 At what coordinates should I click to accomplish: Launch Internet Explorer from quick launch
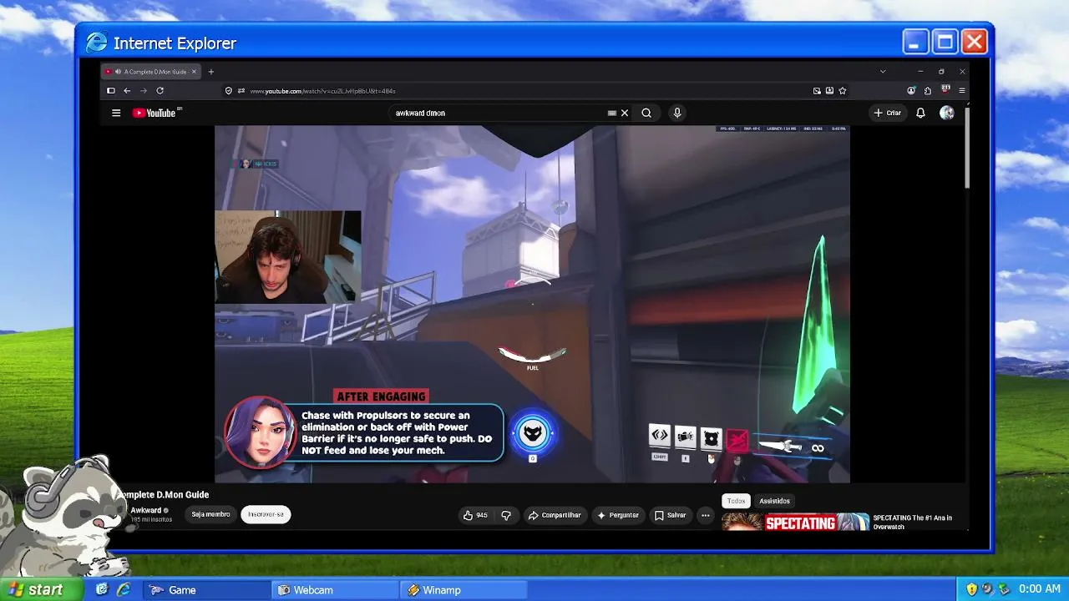[124, 589]
